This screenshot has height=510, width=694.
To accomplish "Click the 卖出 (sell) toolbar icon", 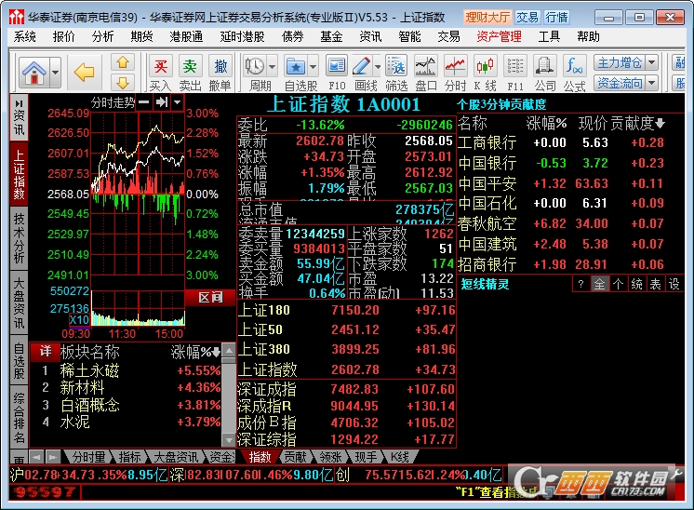I will pos(190,71).
